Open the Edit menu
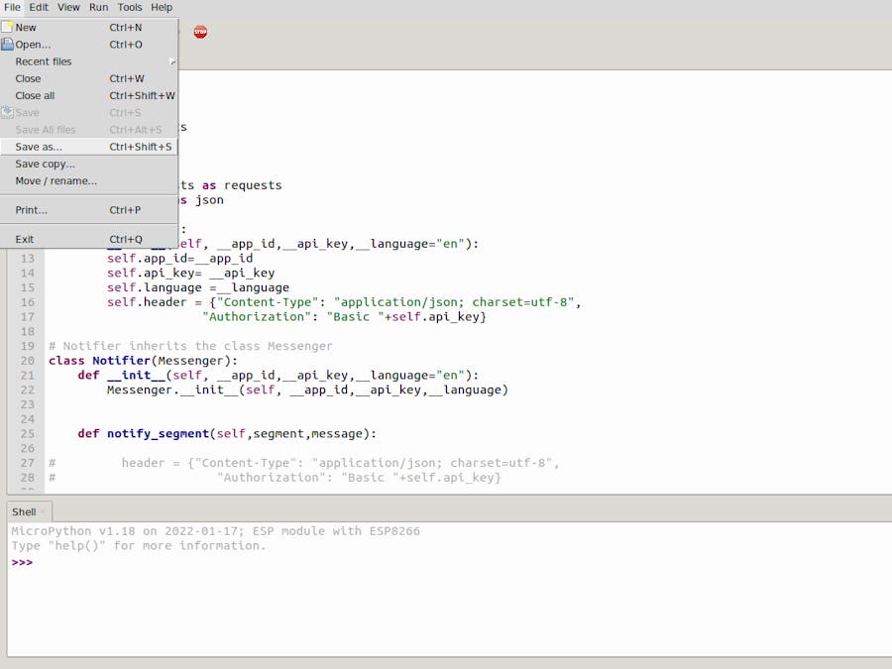892x669 pixels. (x=39, y=7)
